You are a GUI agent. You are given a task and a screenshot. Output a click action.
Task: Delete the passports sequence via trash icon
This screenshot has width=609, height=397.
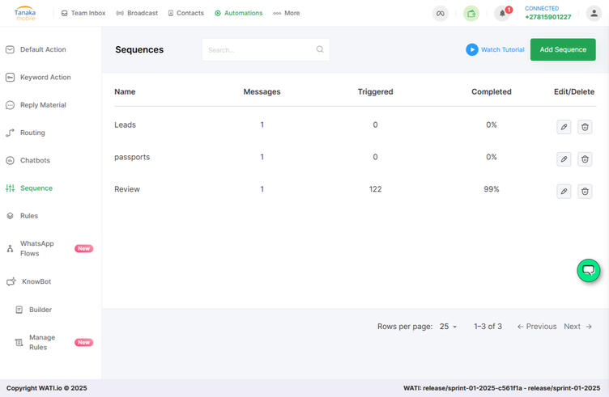(585, 159)
